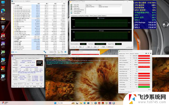
Task: Click the HWiNFO blue X close-sensors icon
Action: coord(65,52)
